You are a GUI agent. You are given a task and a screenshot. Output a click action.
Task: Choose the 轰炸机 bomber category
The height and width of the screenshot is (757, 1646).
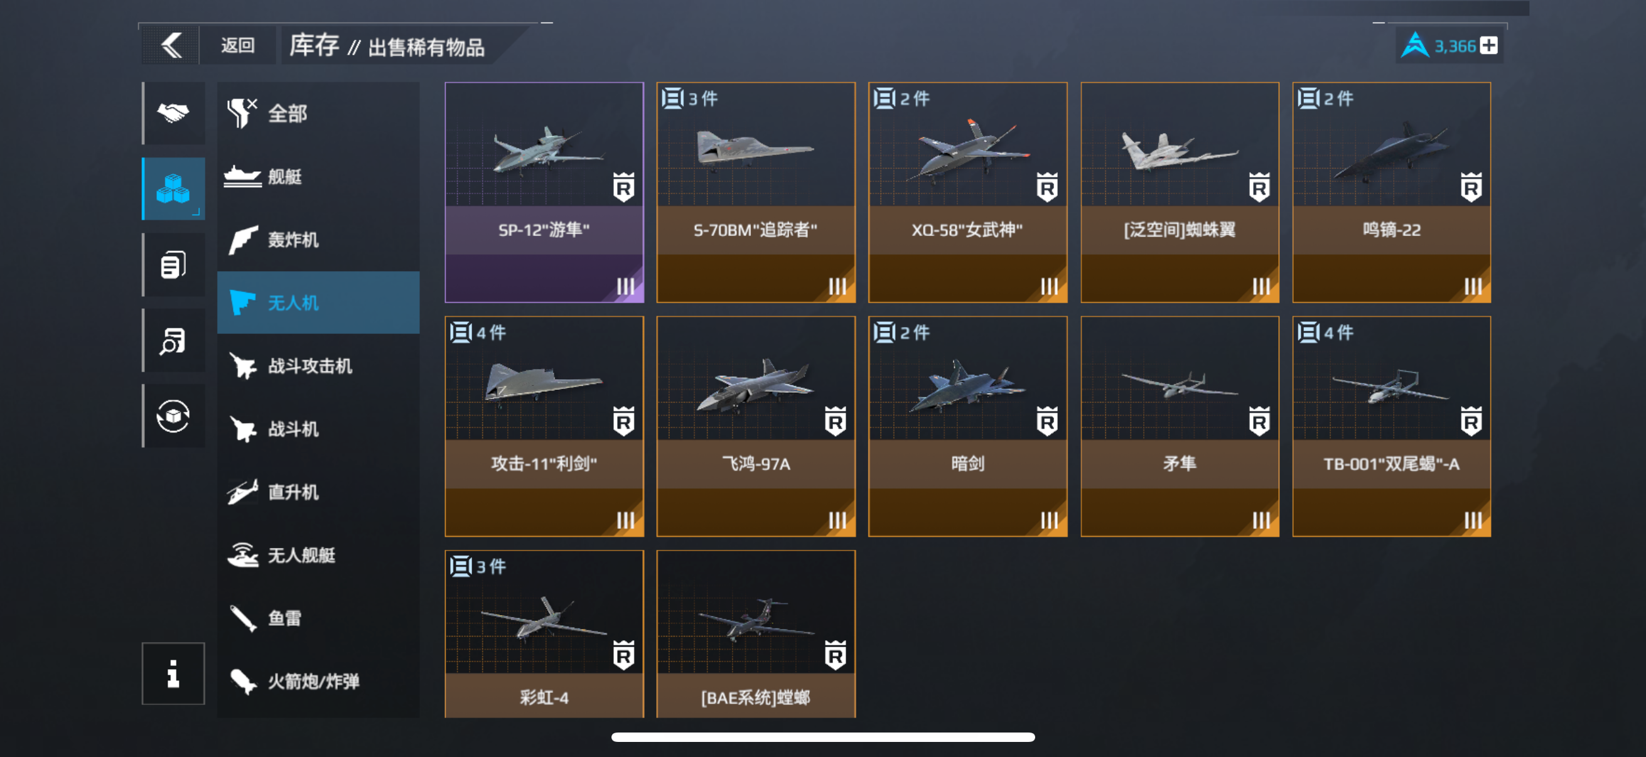(x=318, y=240)
